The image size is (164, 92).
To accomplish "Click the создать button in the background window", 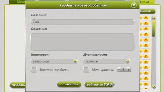I will (18, 85).
